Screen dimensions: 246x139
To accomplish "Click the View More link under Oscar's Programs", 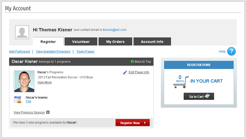I will coord(44,82).
